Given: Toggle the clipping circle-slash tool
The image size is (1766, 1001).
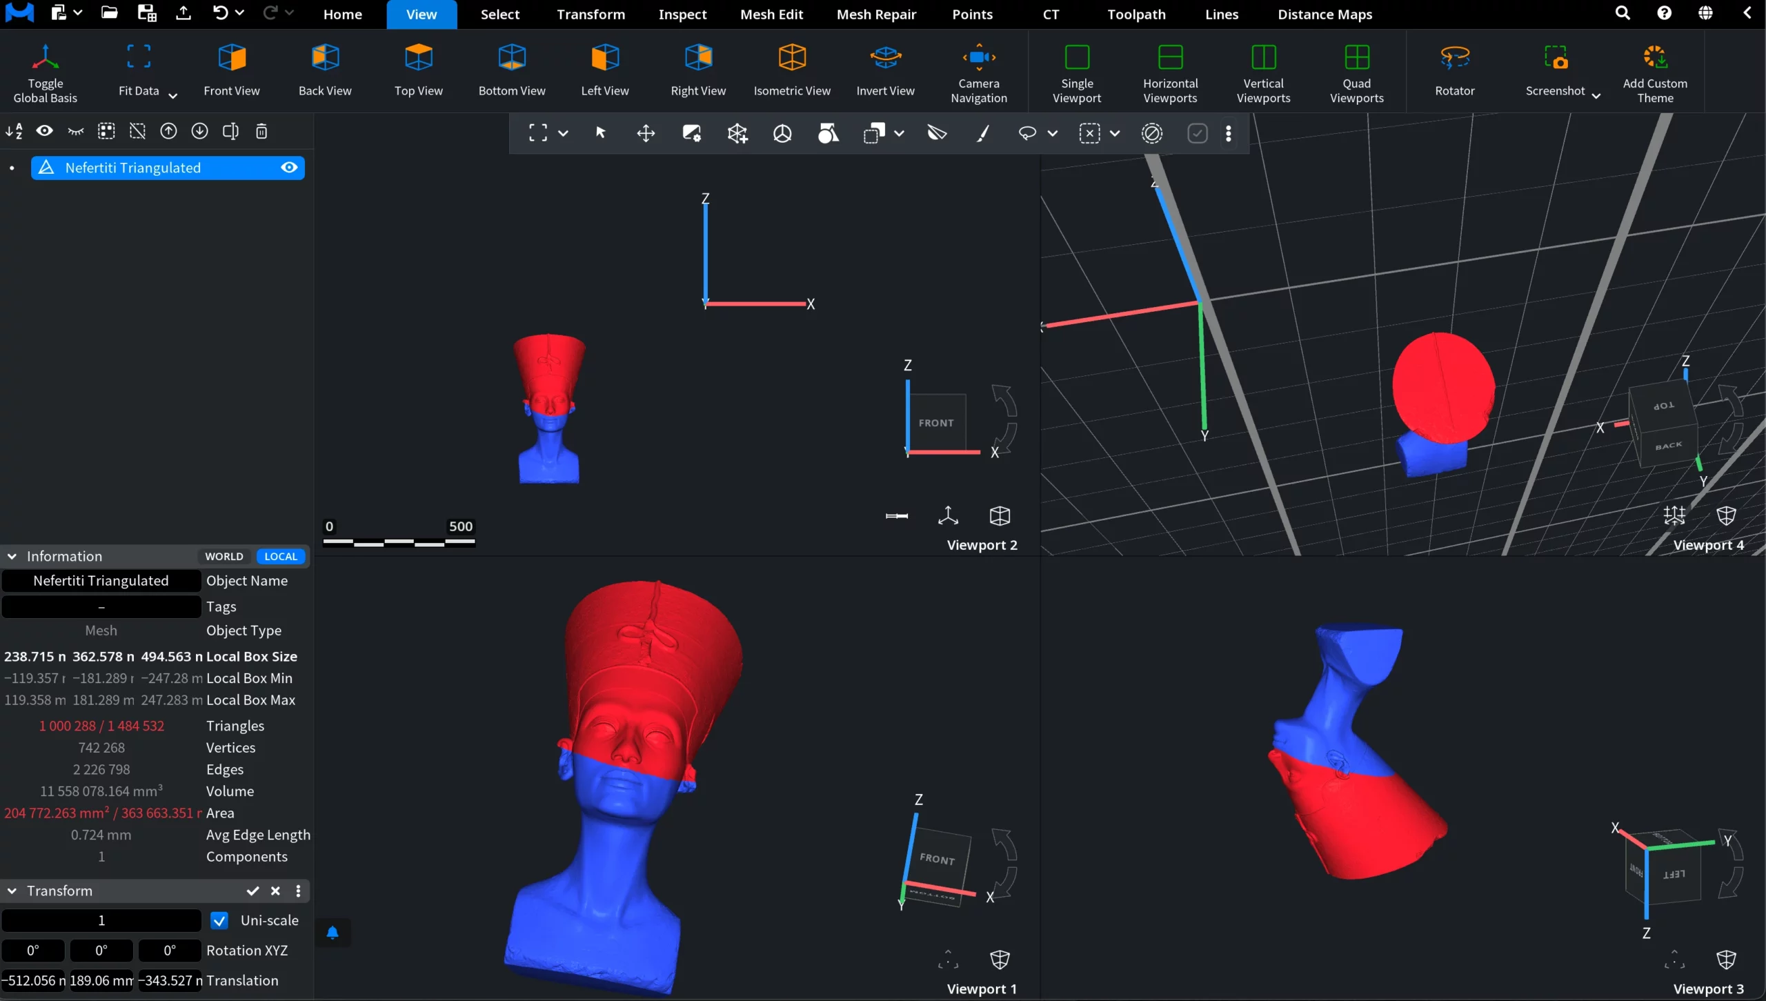Looking at the screenshot, I should point(1152,133).
